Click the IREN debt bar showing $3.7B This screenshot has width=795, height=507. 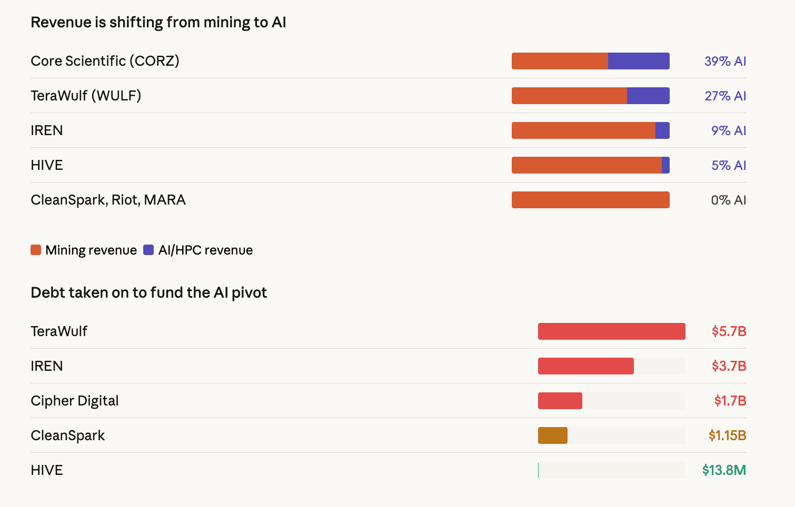pyautogui.click(x=585, y=366)
